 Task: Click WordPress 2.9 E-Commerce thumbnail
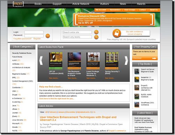137,104
